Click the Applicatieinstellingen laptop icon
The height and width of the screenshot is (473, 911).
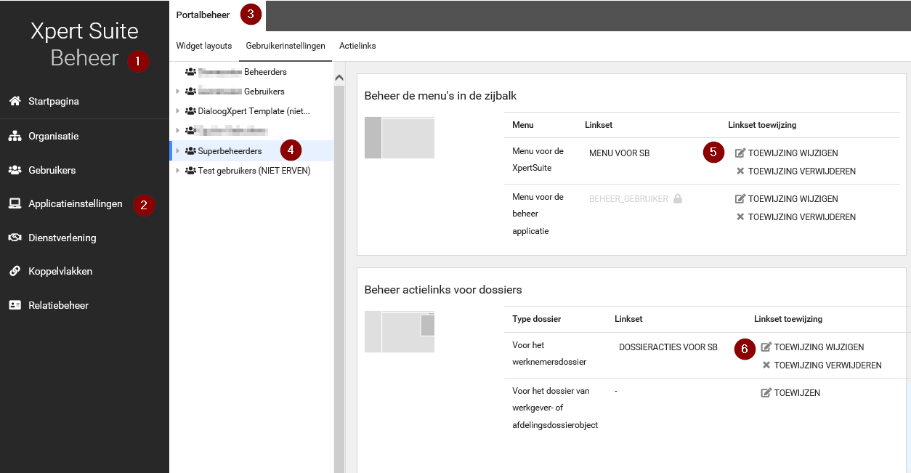15,203
